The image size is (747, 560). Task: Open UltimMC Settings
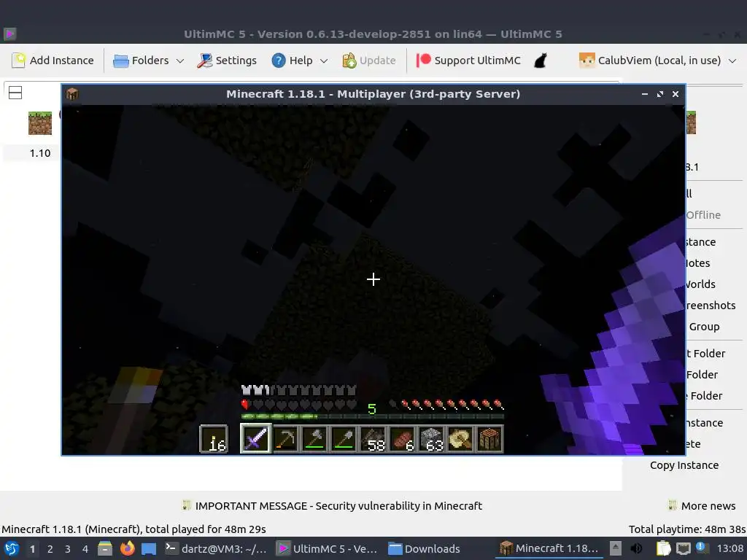227,61
